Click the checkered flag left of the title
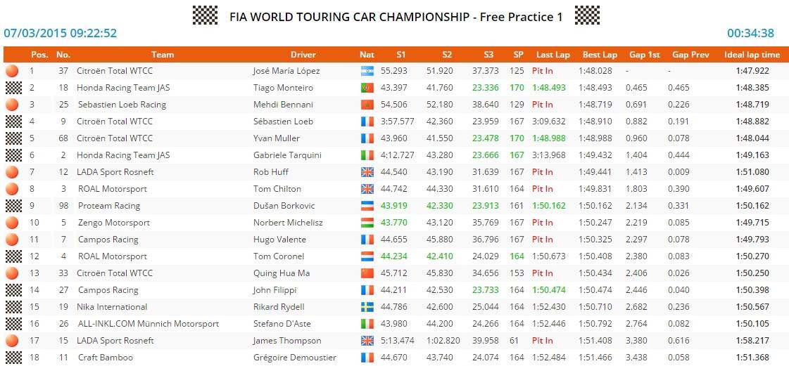789x366 pixels. [205, 15]
